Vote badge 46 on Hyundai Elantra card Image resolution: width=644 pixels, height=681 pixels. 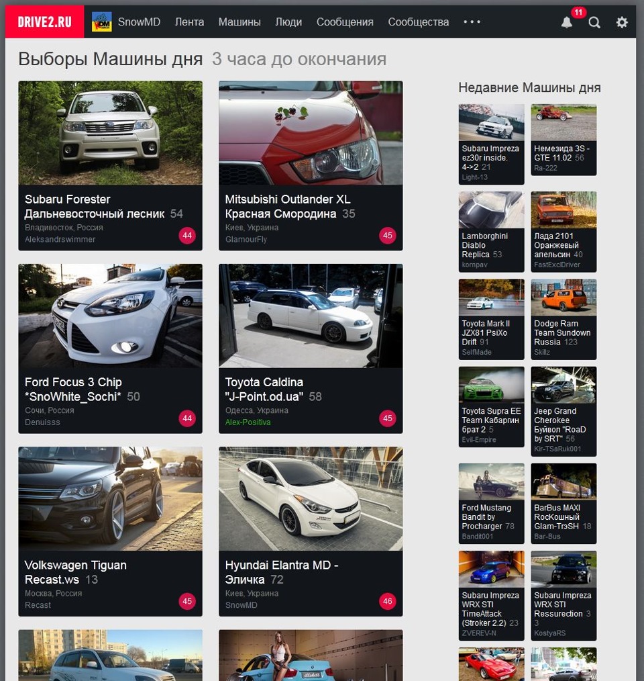tap(388, 601)
